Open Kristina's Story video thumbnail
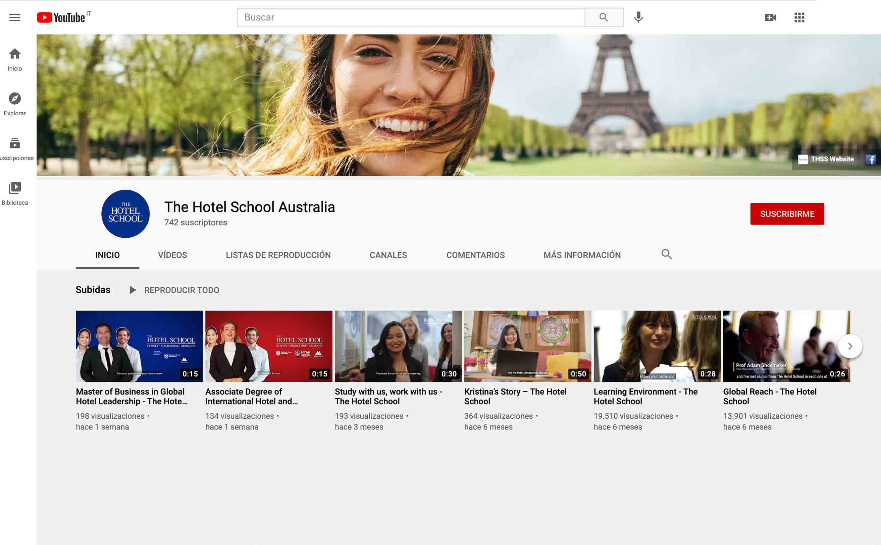The image size is (881, 545). (528, 346)
